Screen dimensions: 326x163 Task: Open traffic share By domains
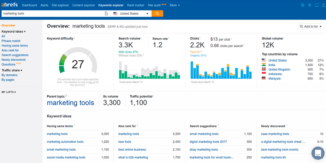pos(10,75)
